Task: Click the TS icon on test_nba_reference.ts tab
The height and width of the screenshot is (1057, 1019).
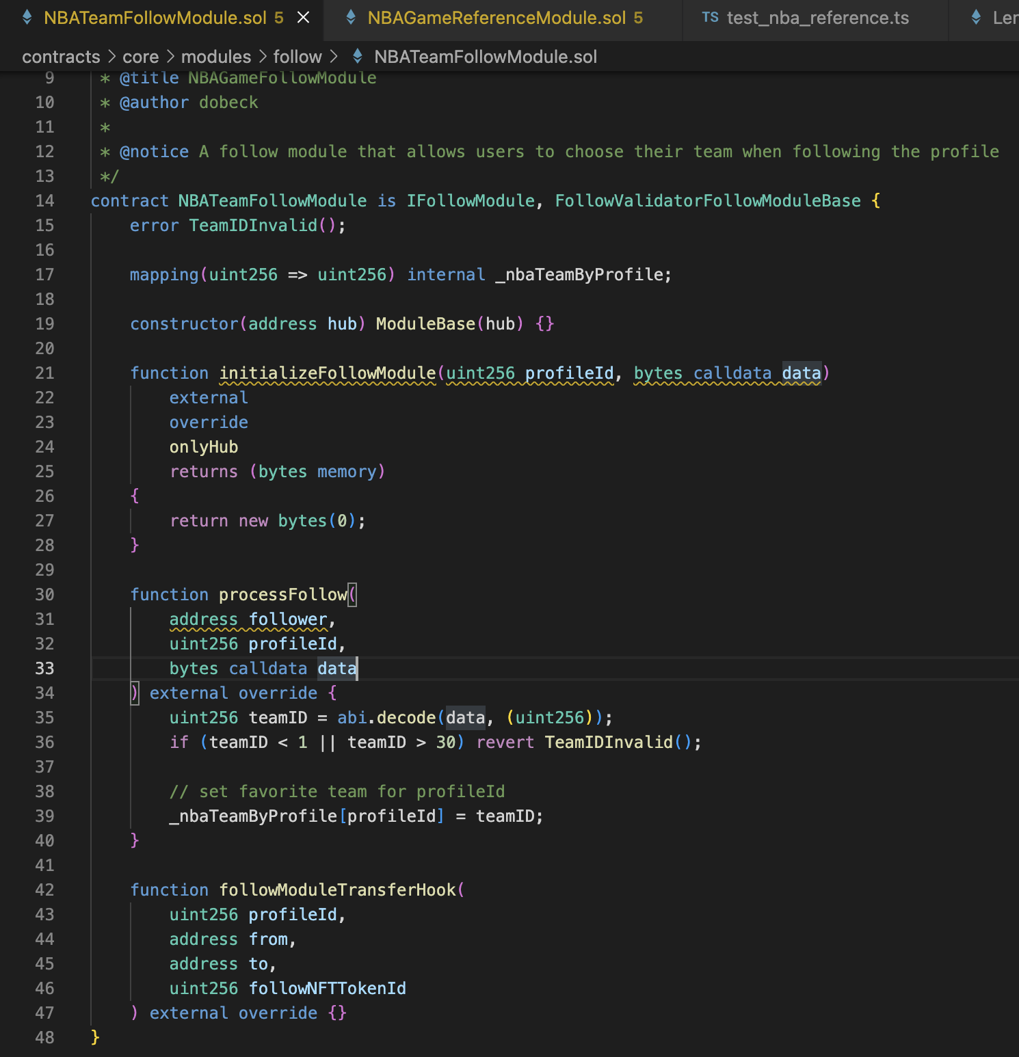Action: pyautogui.click(x=710, y=18)
